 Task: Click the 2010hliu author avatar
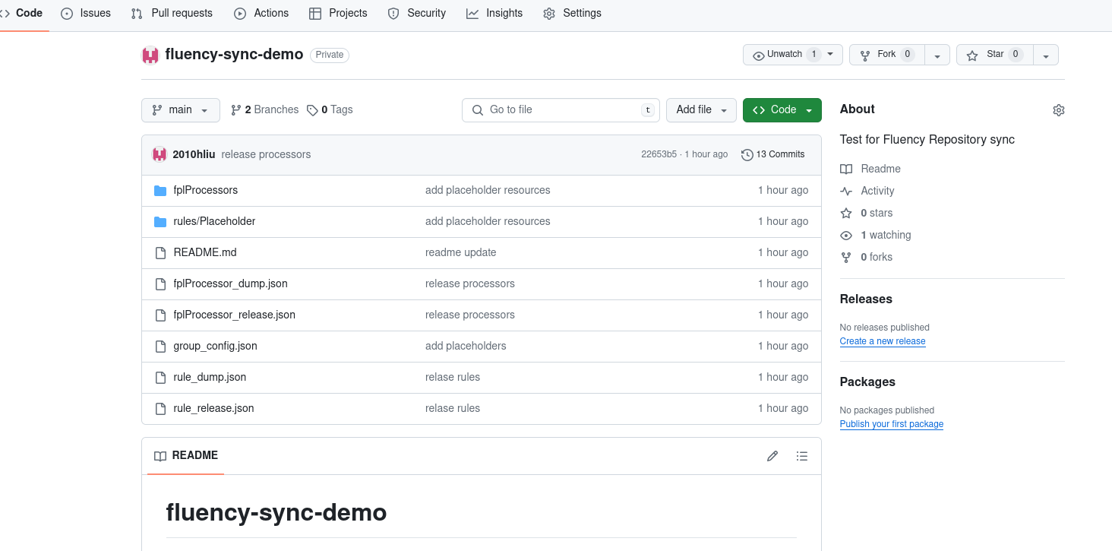click(x=159, y=154)
